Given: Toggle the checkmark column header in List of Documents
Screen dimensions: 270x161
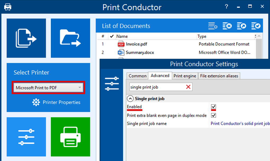Looking at the screenshot, I should 111,36.
